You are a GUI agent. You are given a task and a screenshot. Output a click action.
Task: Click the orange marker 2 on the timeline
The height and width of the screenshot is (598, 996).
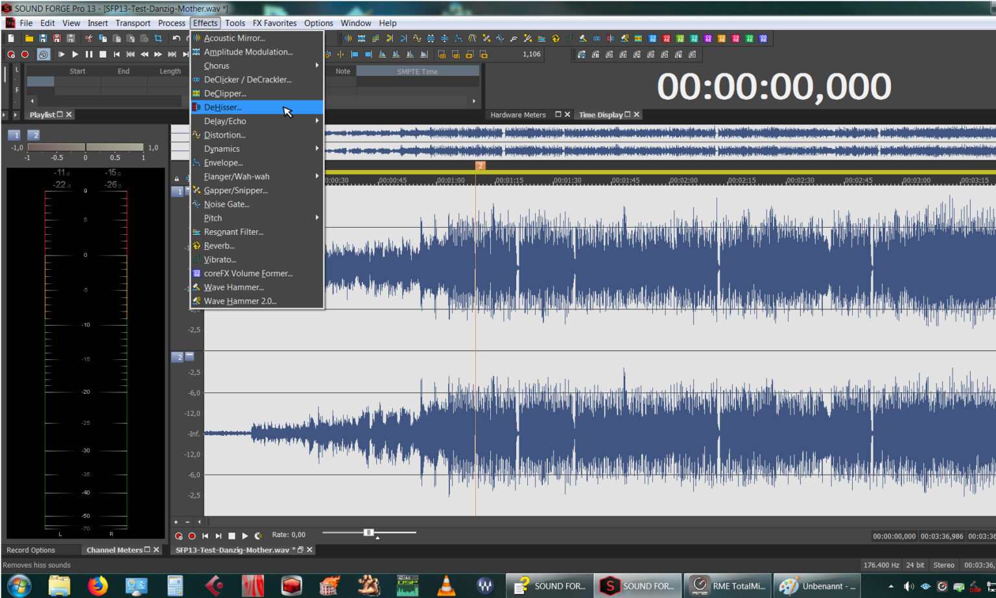click(x=480, y=166)
